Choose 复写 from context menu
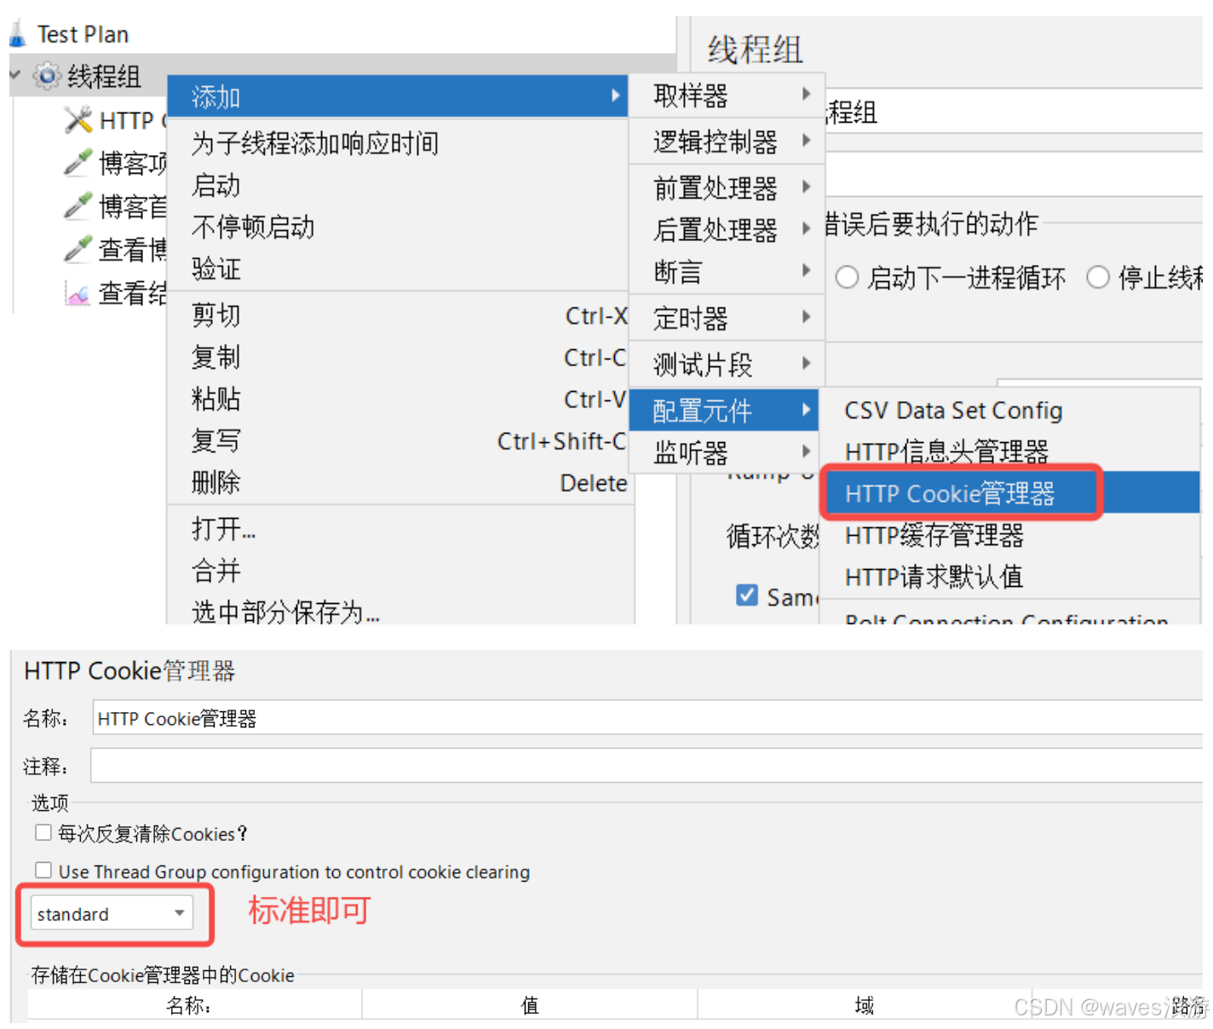 click(x=398, y=441)
